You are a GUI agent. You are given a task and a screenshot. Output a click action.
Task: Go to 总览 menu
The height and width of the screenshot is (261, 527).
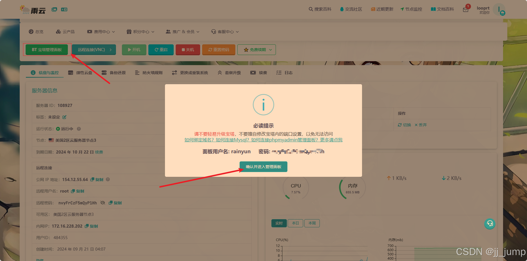(x=36, y=32)
